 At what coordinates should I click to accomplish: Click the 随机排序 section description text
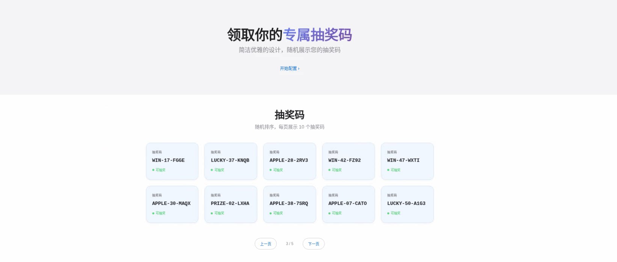tap(290, 127)
